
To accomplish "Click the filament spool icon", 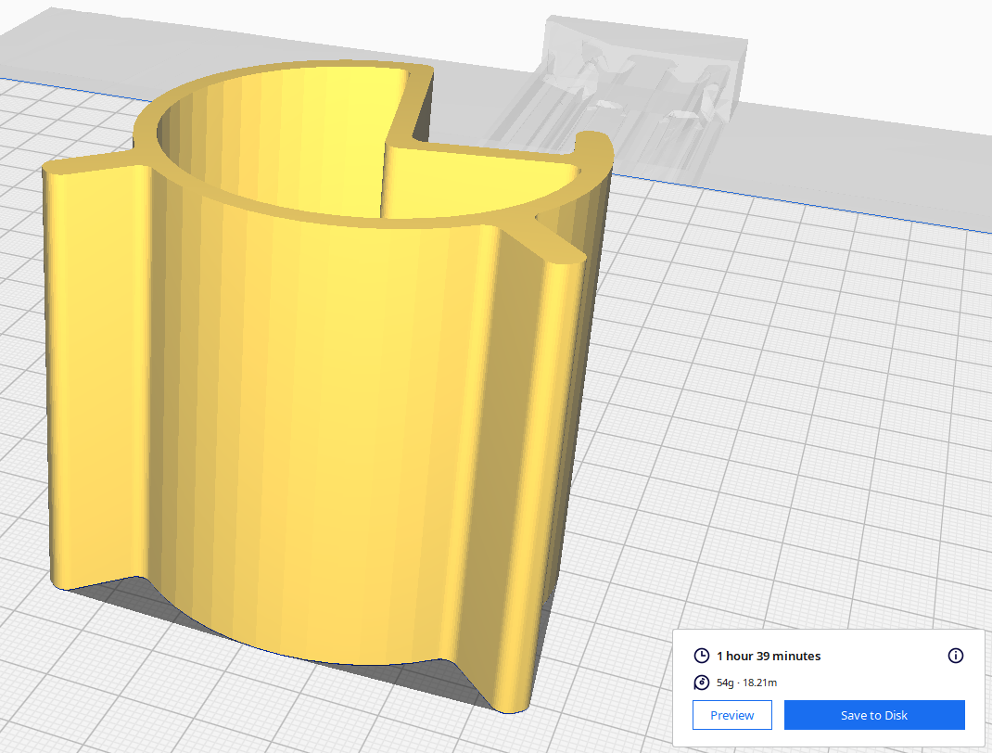I will point(702,683).
